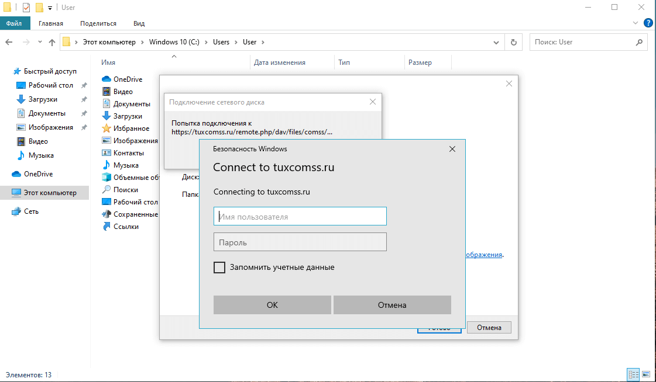The height and width of the screenshot is (382, 656).
Task: Click the Users breadcrumb chevron
Action: 236,42
